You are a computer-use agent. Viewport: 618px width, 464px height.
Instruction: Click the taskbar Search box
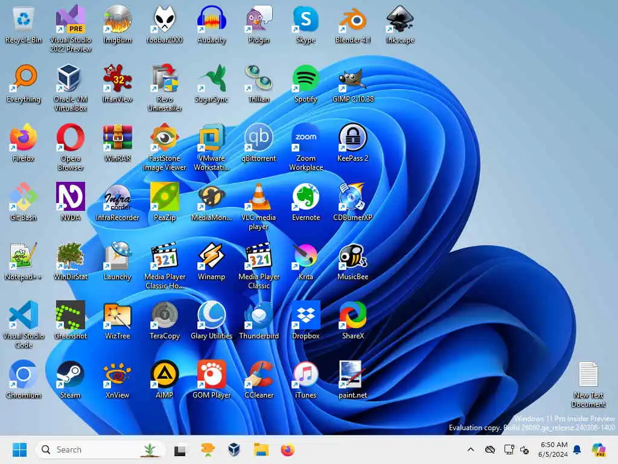pyautogui.click(x=100, y=449)
